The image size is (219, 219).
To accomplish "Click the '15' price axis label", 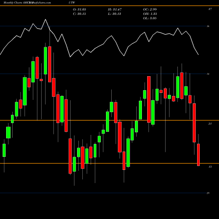I will pyautogui.click(x=210, y=167).
